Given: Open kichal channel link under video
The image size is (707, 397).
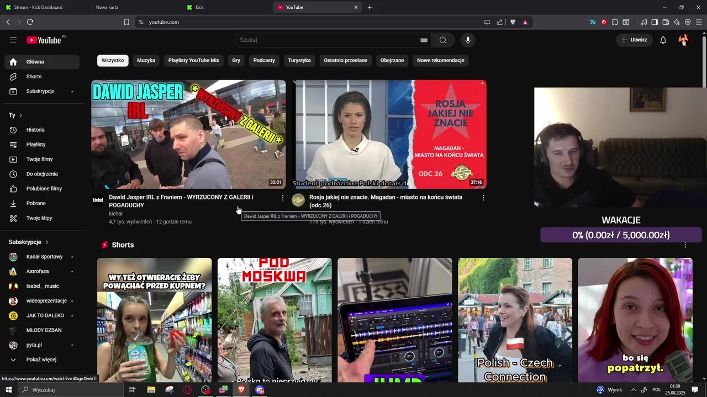Looking at the screenshot, I should coord(115,213).
